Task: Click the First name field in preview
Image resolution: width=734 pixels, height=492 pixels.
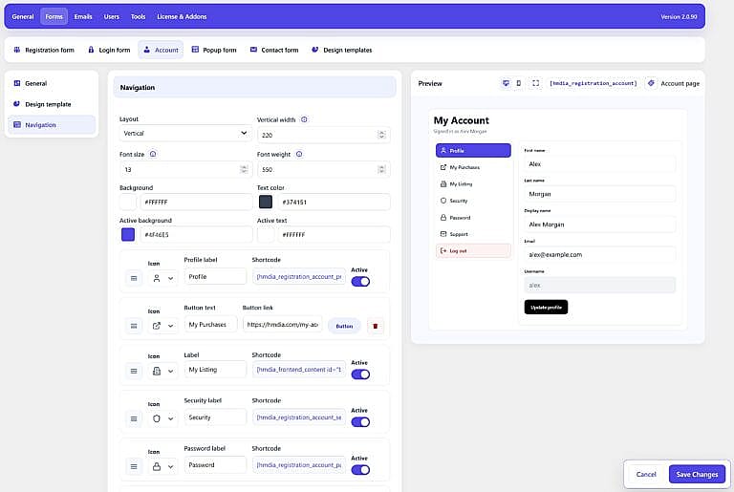Action: click(599, 164)
